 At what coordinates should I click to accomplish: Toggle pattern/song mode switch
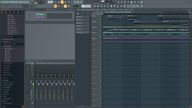click(x=36, y=2)
